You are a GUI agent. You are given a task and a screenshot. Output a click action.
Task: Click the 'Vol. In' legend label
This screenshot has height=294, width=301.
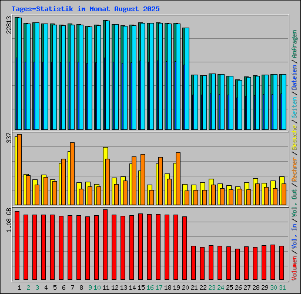pyautogui.click(x=295, y=236)
